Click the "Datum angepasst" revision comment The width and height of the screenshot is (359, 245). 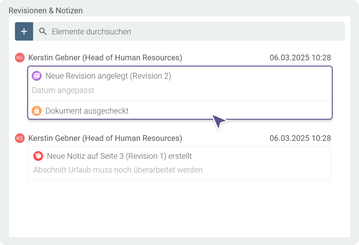(x=63, y=90)
